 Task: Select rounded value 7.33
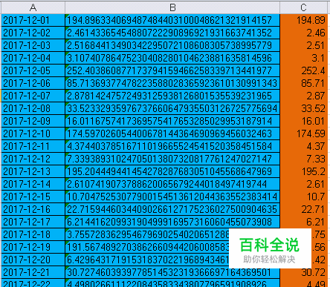point(303,159)
